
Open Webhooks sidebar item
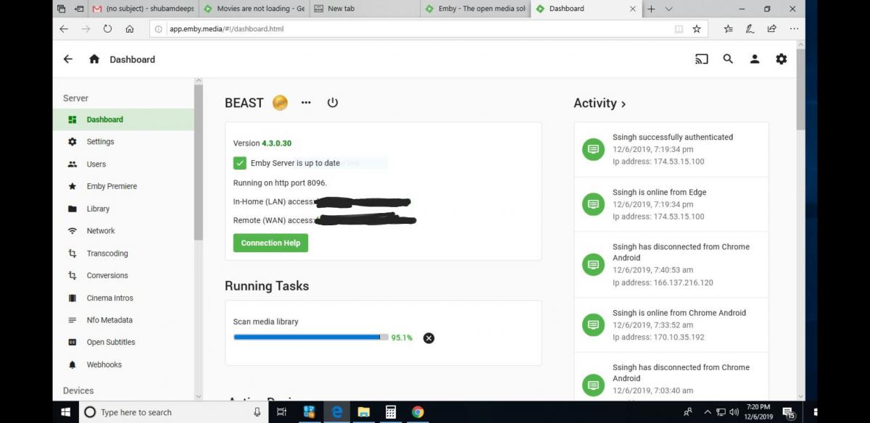point(123,364)
